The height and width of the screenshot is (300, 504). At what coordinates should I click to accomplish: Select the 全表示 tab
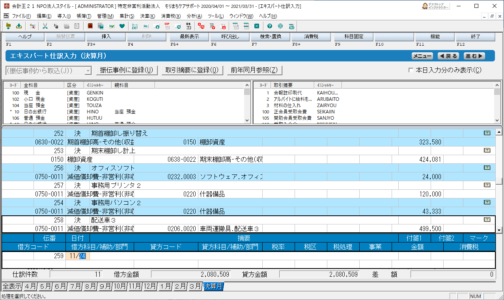point(12,287)
